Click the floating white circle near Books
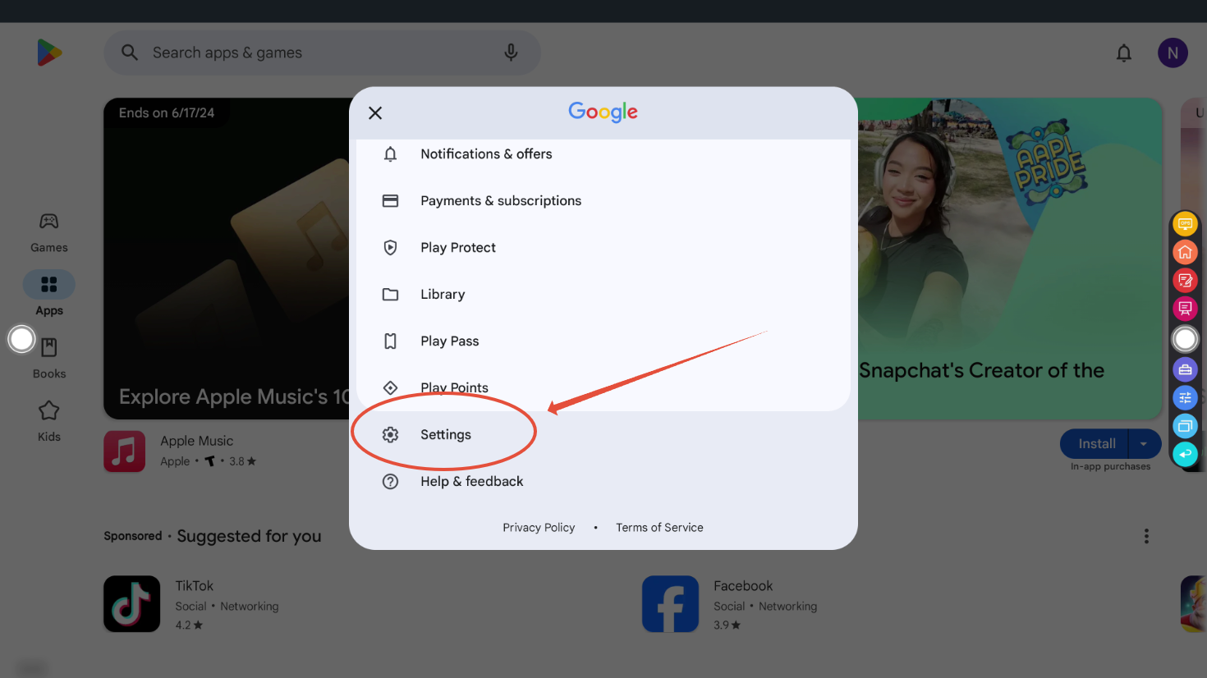The height and width of the screenshot is (678, 1207). [x=22, y=339]
